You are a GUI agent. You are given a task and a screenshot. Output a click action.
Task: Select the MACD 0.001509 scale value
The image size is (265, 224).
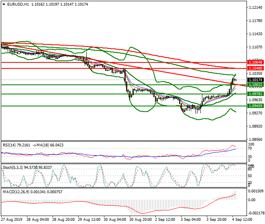[256, 191]
